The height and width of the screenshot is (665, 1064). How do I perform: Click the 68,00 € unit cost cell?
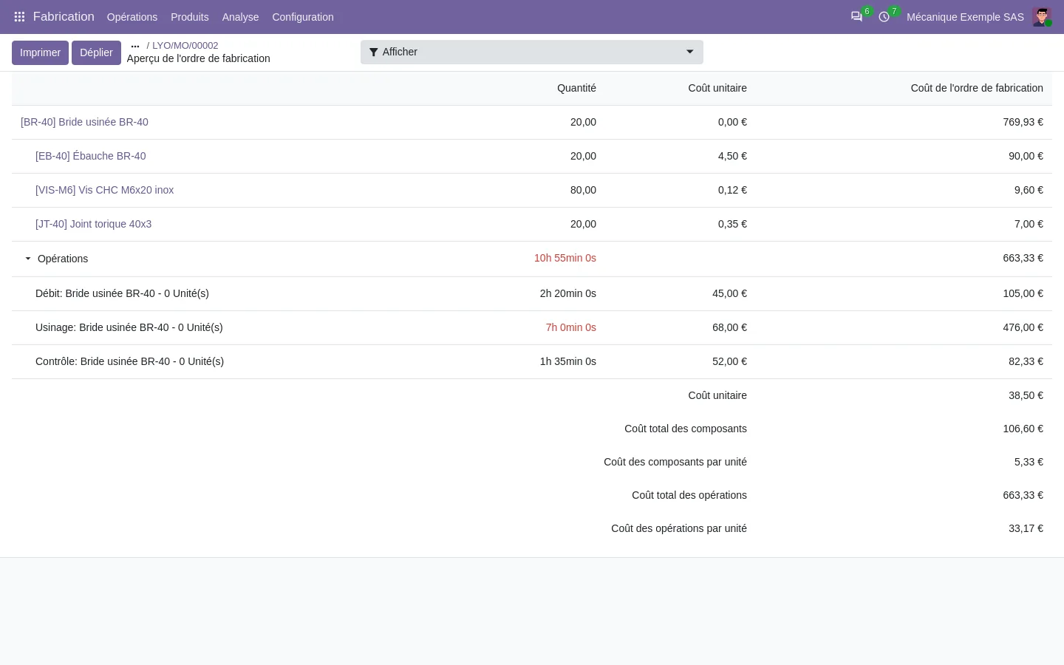point(729,327)
